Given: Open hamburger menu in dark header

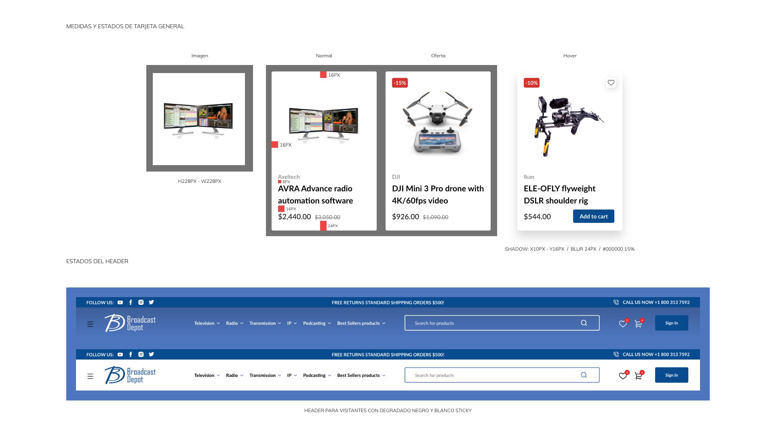Looking at the screenshot, I should [90, 324].
